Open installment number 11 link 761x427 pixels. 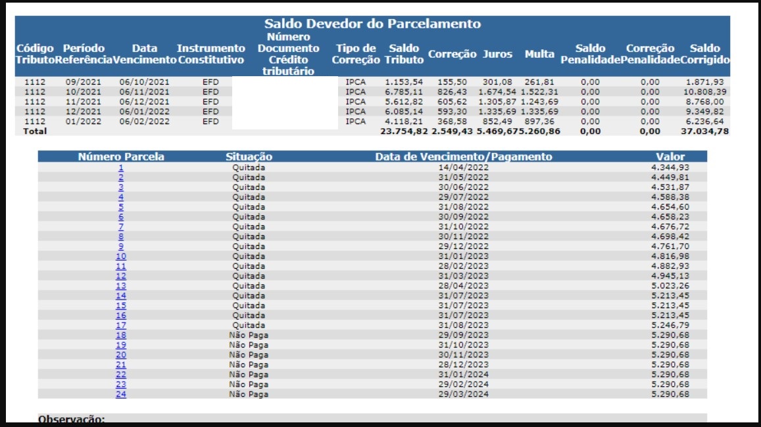pyautogui.click(x=121, y=266)
